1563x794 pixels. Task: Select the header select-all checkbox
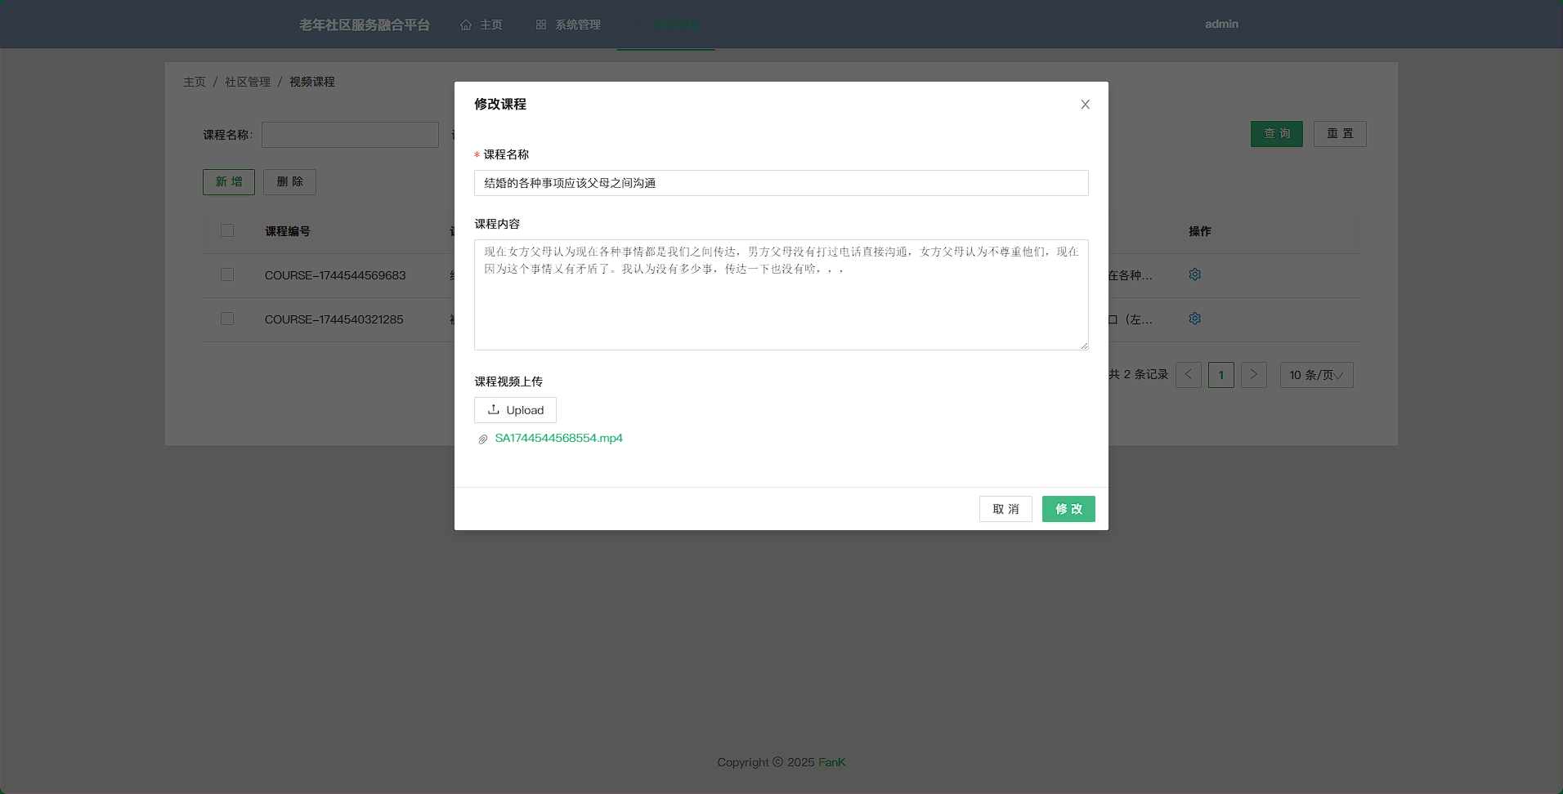click(227, 231)
